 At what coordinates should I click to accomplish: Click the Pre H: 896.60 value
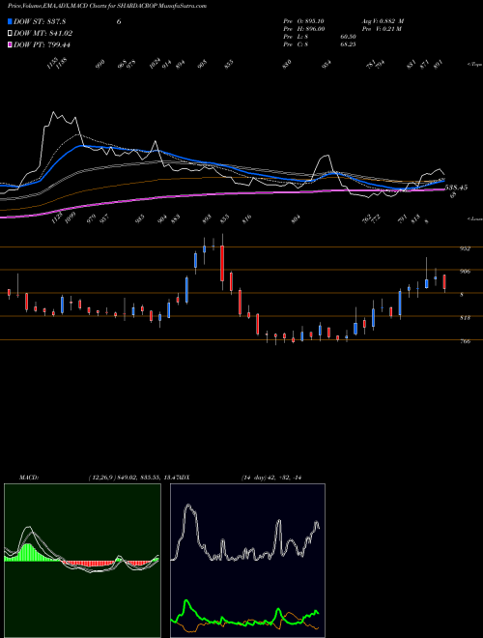tap(303, 29)
